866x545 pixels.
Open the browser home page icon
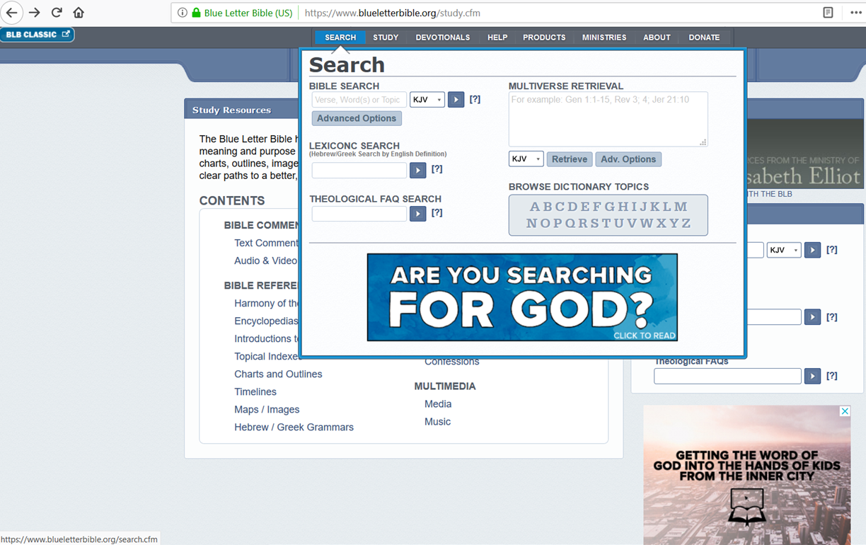pyautogui.click(x=79, y=13)
